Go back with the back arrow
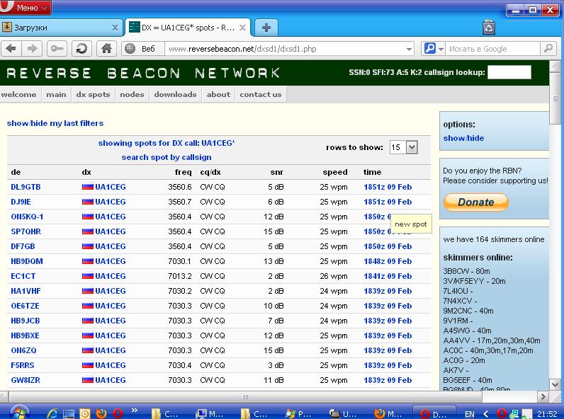This screenshot has height=419, width=564. click(11, 49)
